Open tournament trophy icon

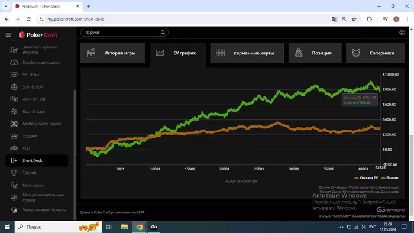pyautogui.click(x=14, y=173)
